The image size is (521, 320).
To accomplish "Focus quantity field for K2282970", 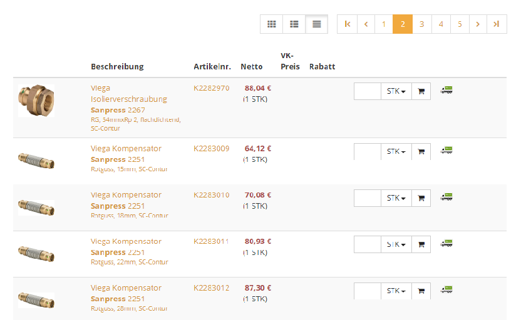I will [367, 91].
